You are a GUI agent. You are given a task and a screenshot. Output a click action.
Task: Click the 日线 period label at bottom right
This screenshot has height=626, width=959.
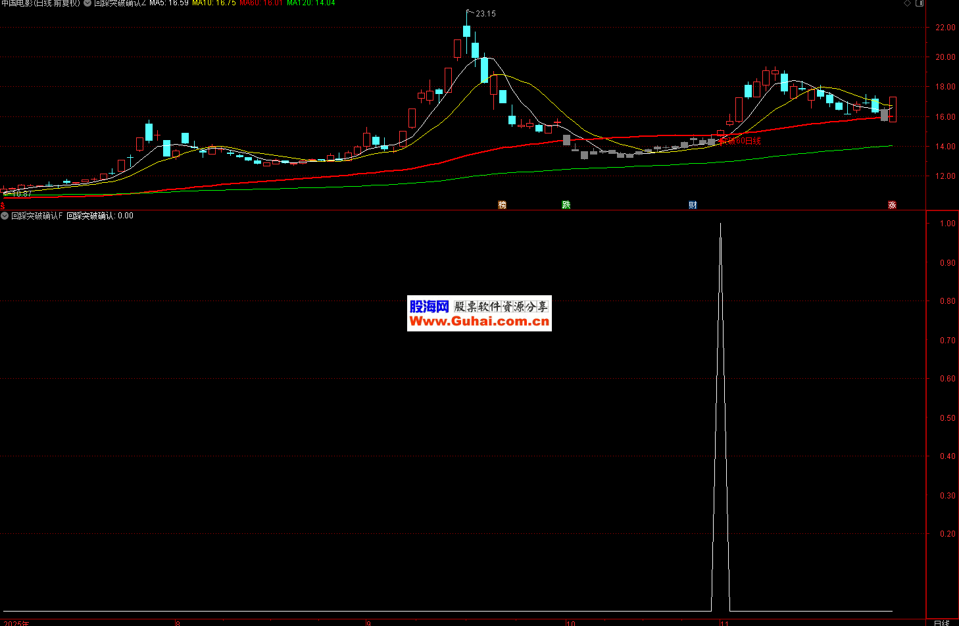(941, 622)
